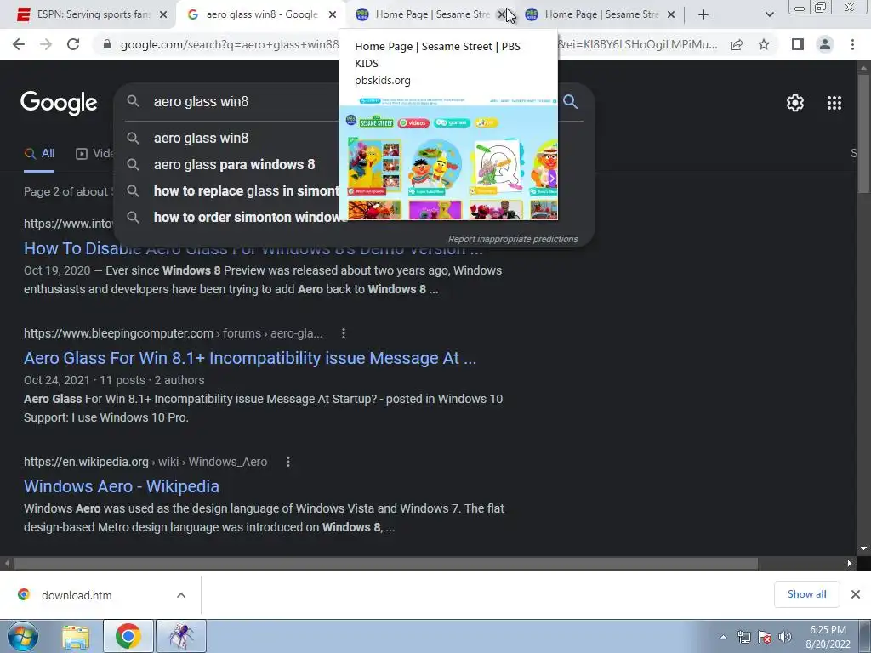Image resolution: width=871 pixels, height=653 pixels.
Task: Open 'Windows Aero - Wikipedia' result
Action: click(x=122, y=486)
